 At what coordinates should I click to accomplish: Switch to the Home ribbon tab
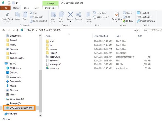click(x=16, y=8)
